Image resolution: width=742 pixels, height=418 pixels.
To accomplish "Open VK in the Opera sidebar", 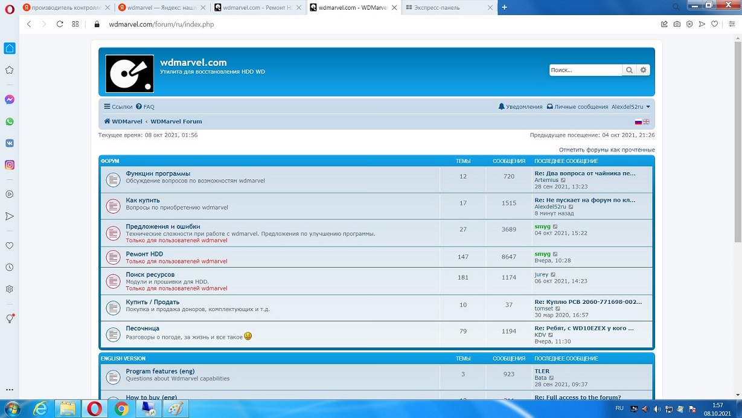I will click(10, 143).
